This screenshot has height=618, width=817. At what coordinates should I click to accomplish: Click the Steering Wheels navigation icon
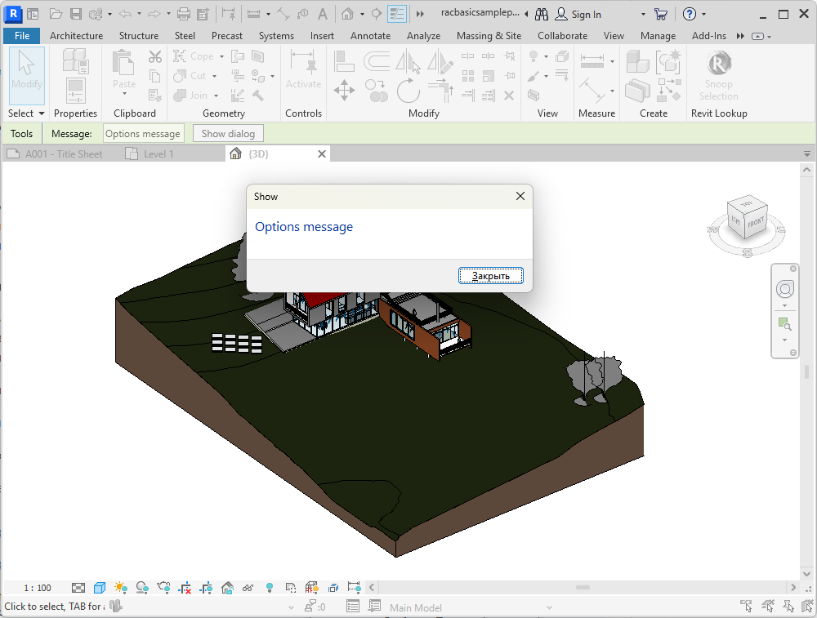(x=785, y=289)
